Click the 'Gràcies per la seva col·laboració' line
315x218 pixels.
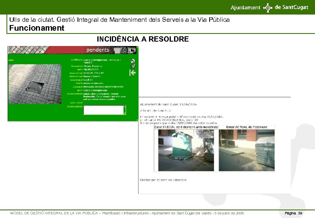163,180
